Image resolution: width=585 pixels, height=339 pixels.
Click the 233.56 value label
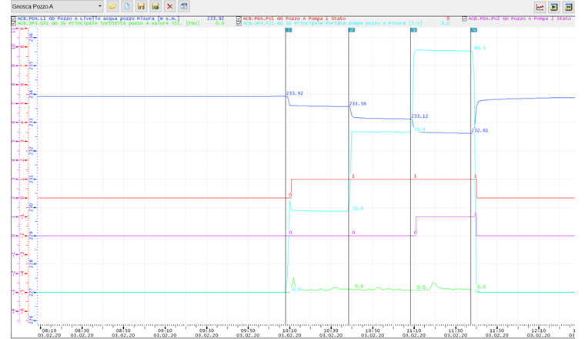pos(358,104)
